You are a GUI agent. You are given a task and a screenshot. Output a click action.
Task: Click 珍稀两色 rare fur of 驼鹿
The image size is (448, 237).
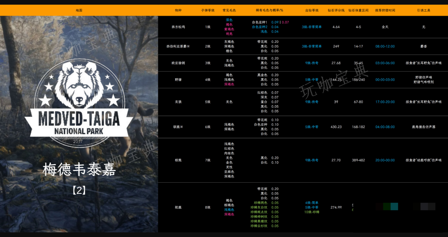pyautogui.click(x=261, y=203)
